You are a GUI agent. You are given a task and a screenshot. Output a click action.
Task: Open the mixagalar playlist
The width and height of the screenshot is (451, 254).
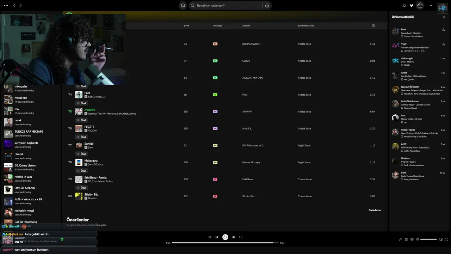pyautogui.click(x=31, y=88)
